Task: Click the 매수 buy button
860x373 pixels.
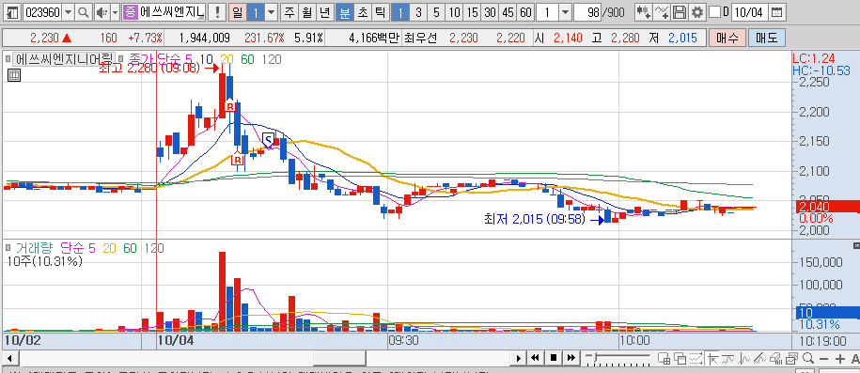Action: click(x=727, y=38)
